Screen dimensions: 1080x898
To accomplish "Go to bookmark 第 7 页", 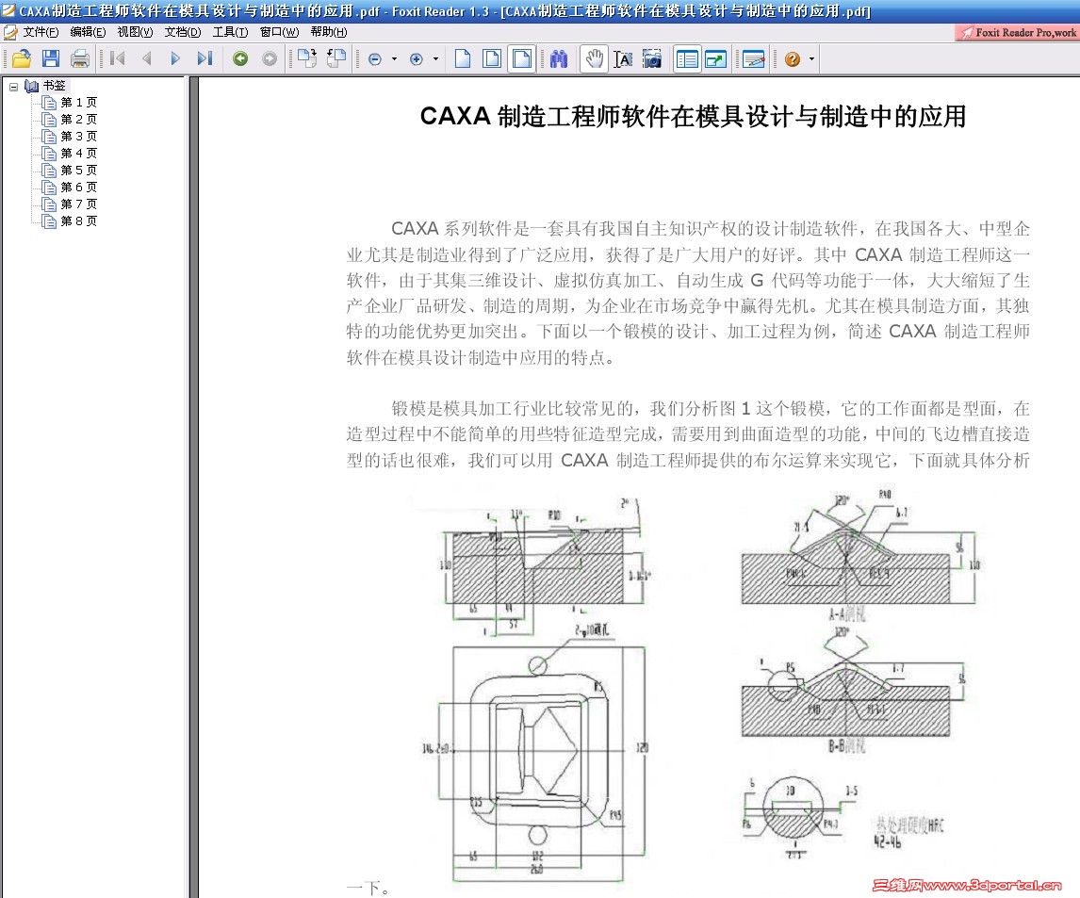I will tap(78, 204).
